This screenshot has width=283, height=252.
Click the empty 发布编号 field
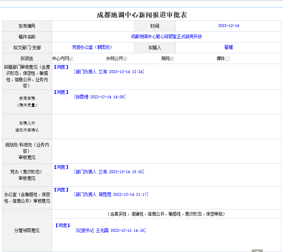pyautogui.click(x=93, y=26)
